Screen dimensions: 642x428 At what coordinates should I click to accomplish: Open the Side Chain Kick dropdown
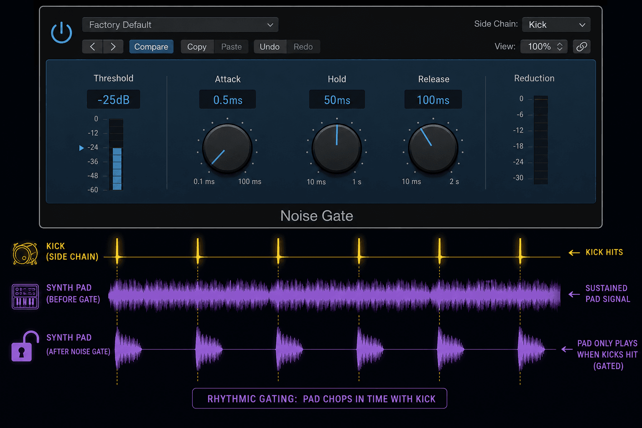(x=556, y=25)
